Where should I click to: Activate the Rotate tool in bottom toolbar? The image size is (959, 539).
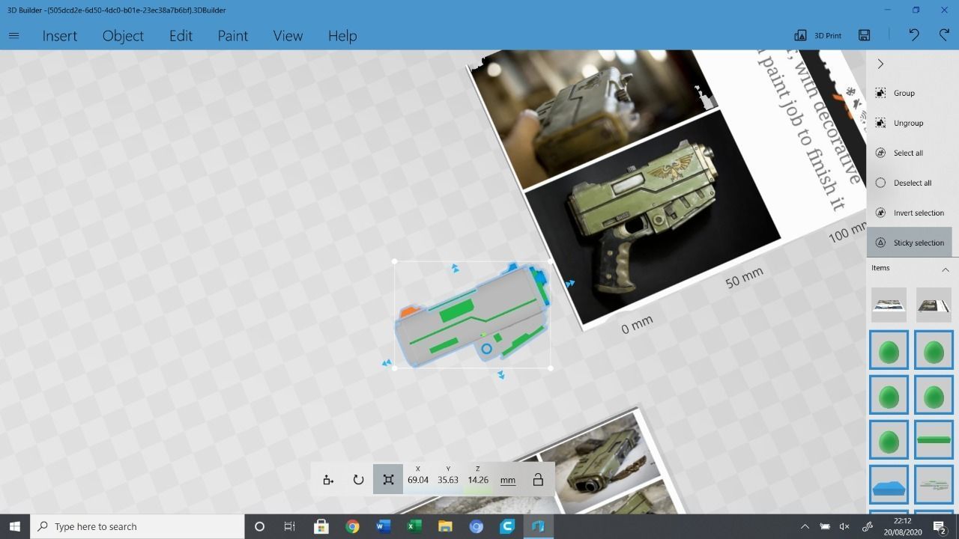coord(358,480)
